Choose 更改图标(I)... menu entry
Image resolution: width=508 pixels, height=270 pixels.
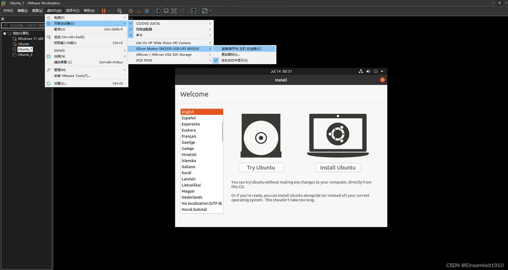point(245,55)
